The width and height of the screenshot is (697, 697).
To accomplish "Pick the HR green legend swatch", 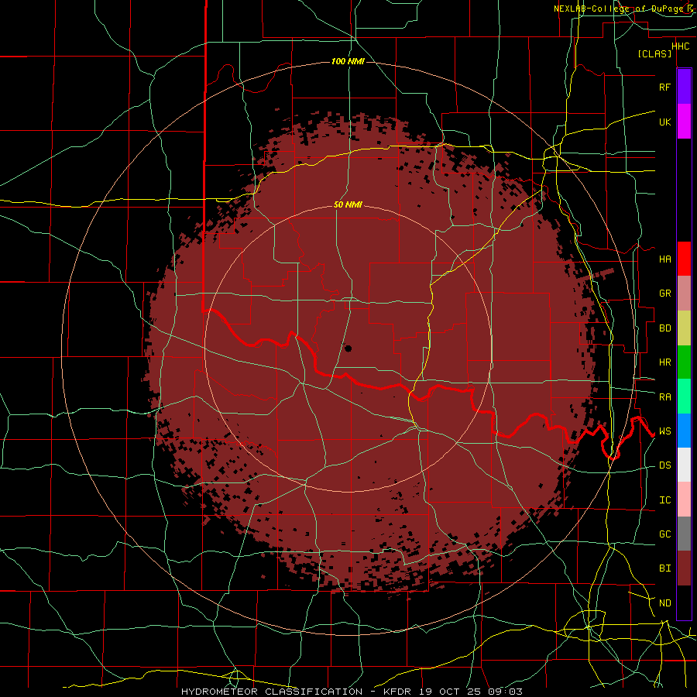I will tap(684, 362).
